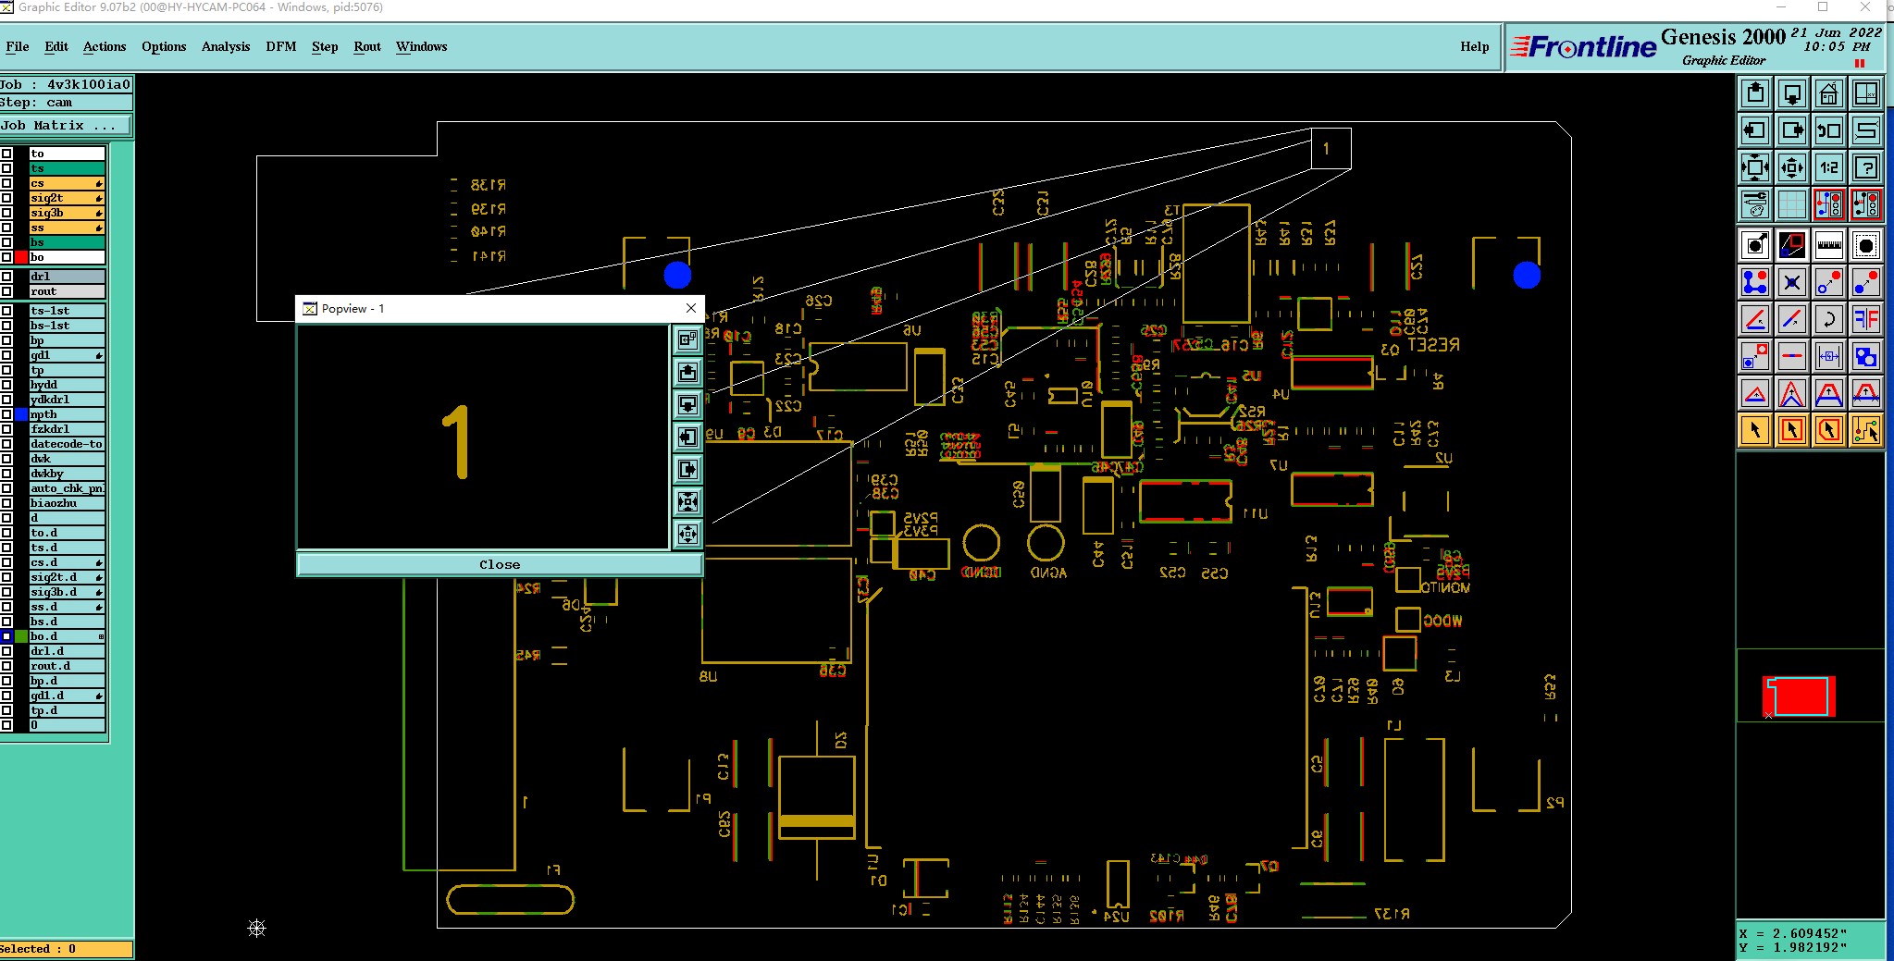Toggle checkbox for layer cs
The width and height of the screenshot is (1894, 961).
point(6,183)
